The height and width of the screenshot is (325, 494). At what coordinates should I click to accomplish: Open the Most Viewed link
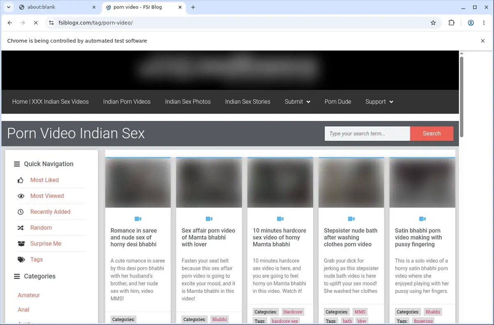[x=47, y=196]
